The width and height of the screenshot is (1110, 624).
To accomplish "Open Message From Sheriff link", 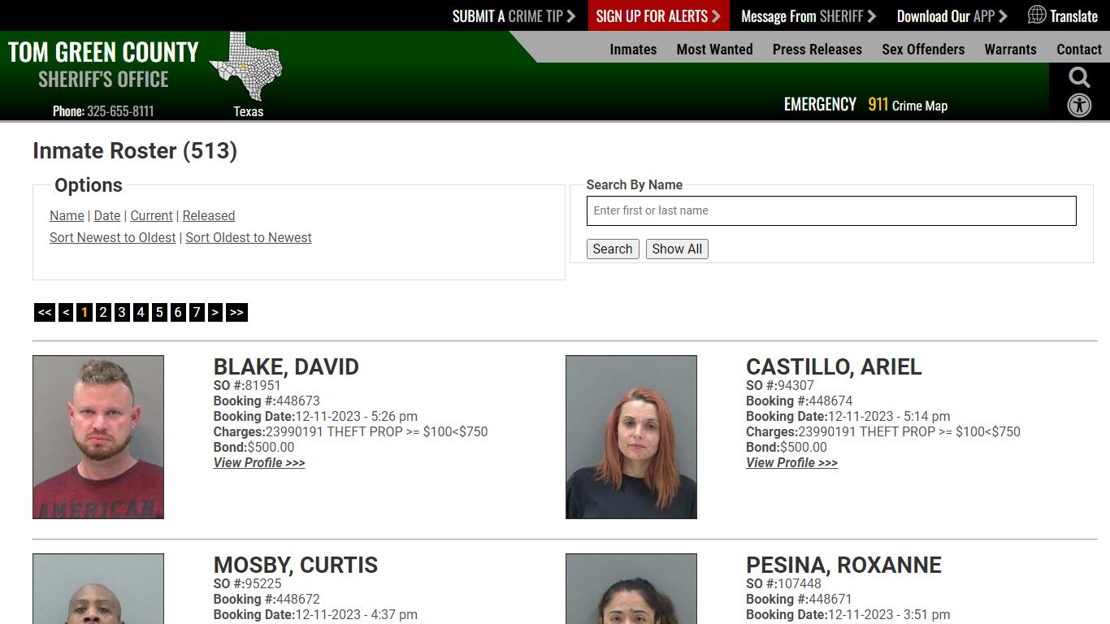I will coord(809,16).
